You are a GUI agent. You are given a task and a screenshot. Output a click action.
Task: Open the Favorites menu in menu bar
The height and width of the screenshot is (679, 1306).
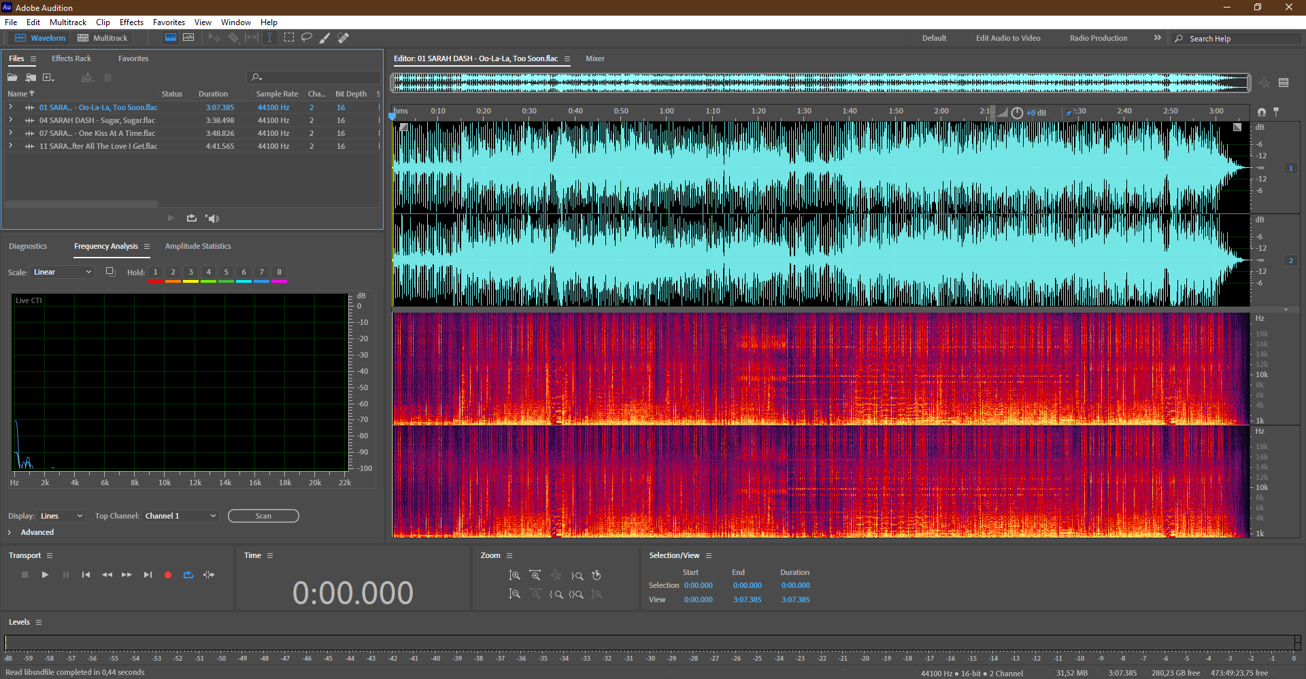(x=169, y=22)
